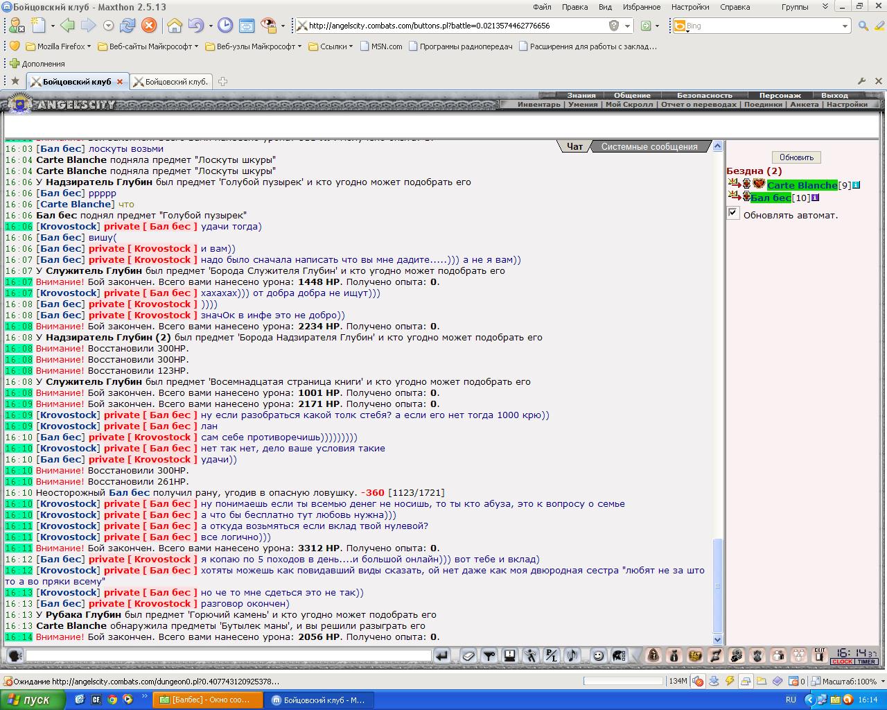The image size is (887, 710).
Task: Open the back-history dropdown arrow
Action: point(108,26)
